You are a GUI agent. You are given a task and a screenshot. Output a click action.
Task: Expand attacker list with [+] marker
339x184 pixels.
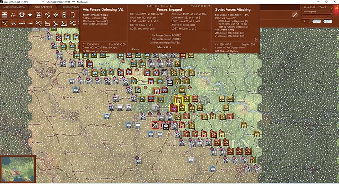[x=256, y=39]
